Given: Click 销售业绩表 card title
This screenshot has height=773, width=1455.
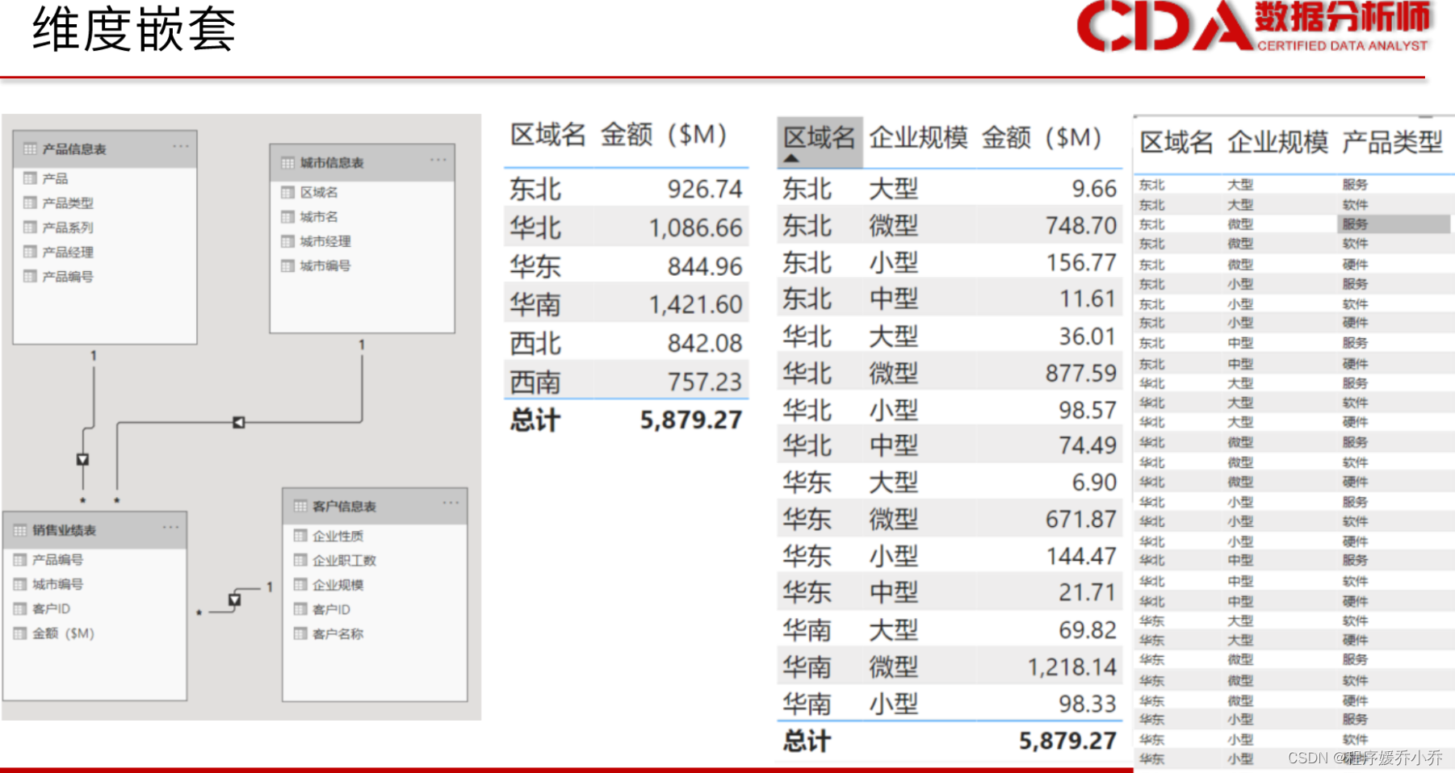Looking at the screenshot, I should (64, 530).
